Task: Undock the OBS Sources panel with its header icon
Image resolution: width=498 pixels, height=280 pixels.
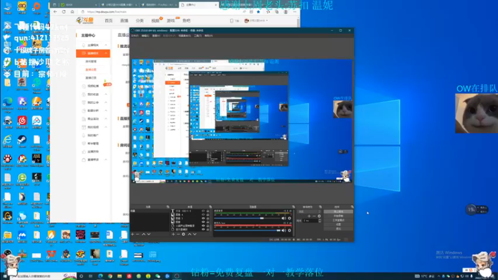Action: 210,207
